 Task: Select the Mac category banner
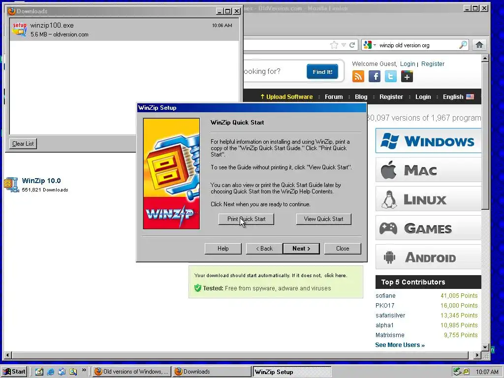pyautogui.click(x=429, y=170)
